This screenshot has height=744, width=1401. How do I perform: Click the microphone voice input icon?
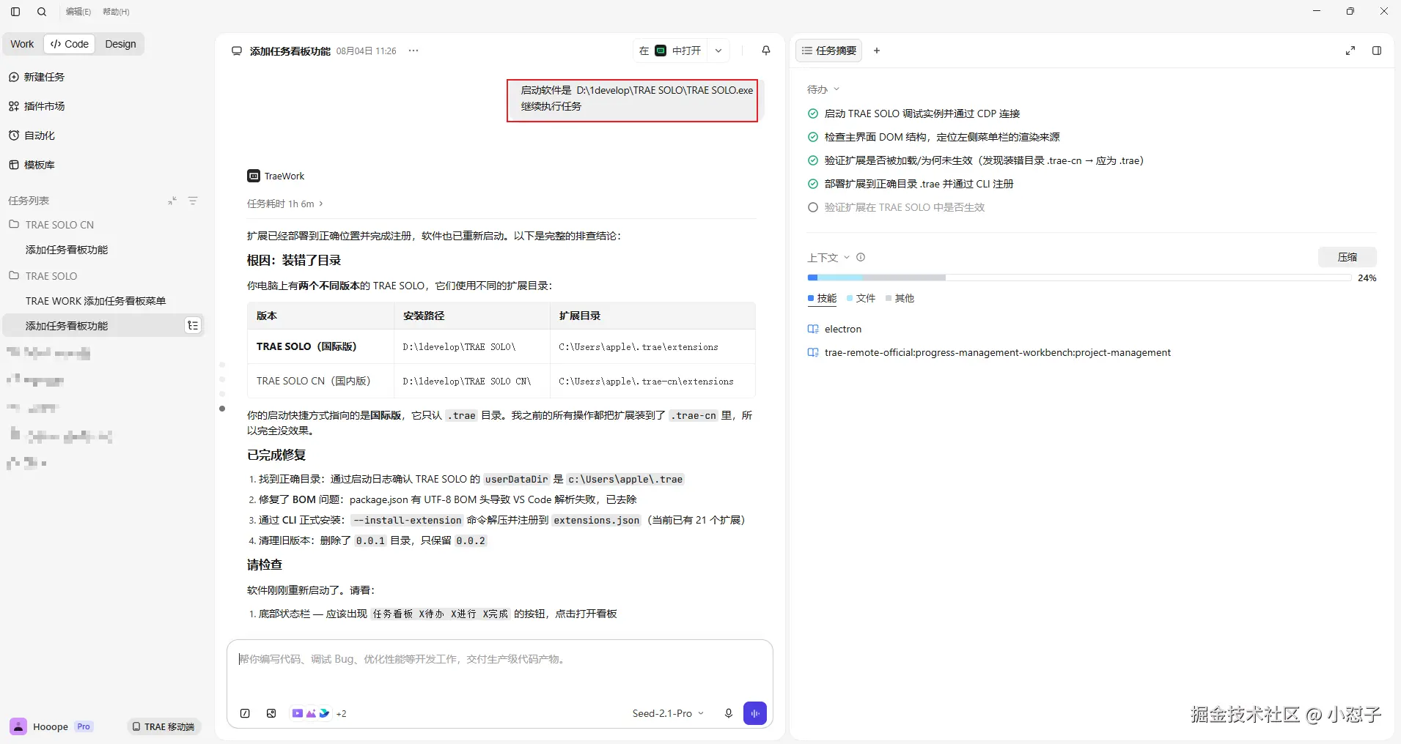[728, 713]
